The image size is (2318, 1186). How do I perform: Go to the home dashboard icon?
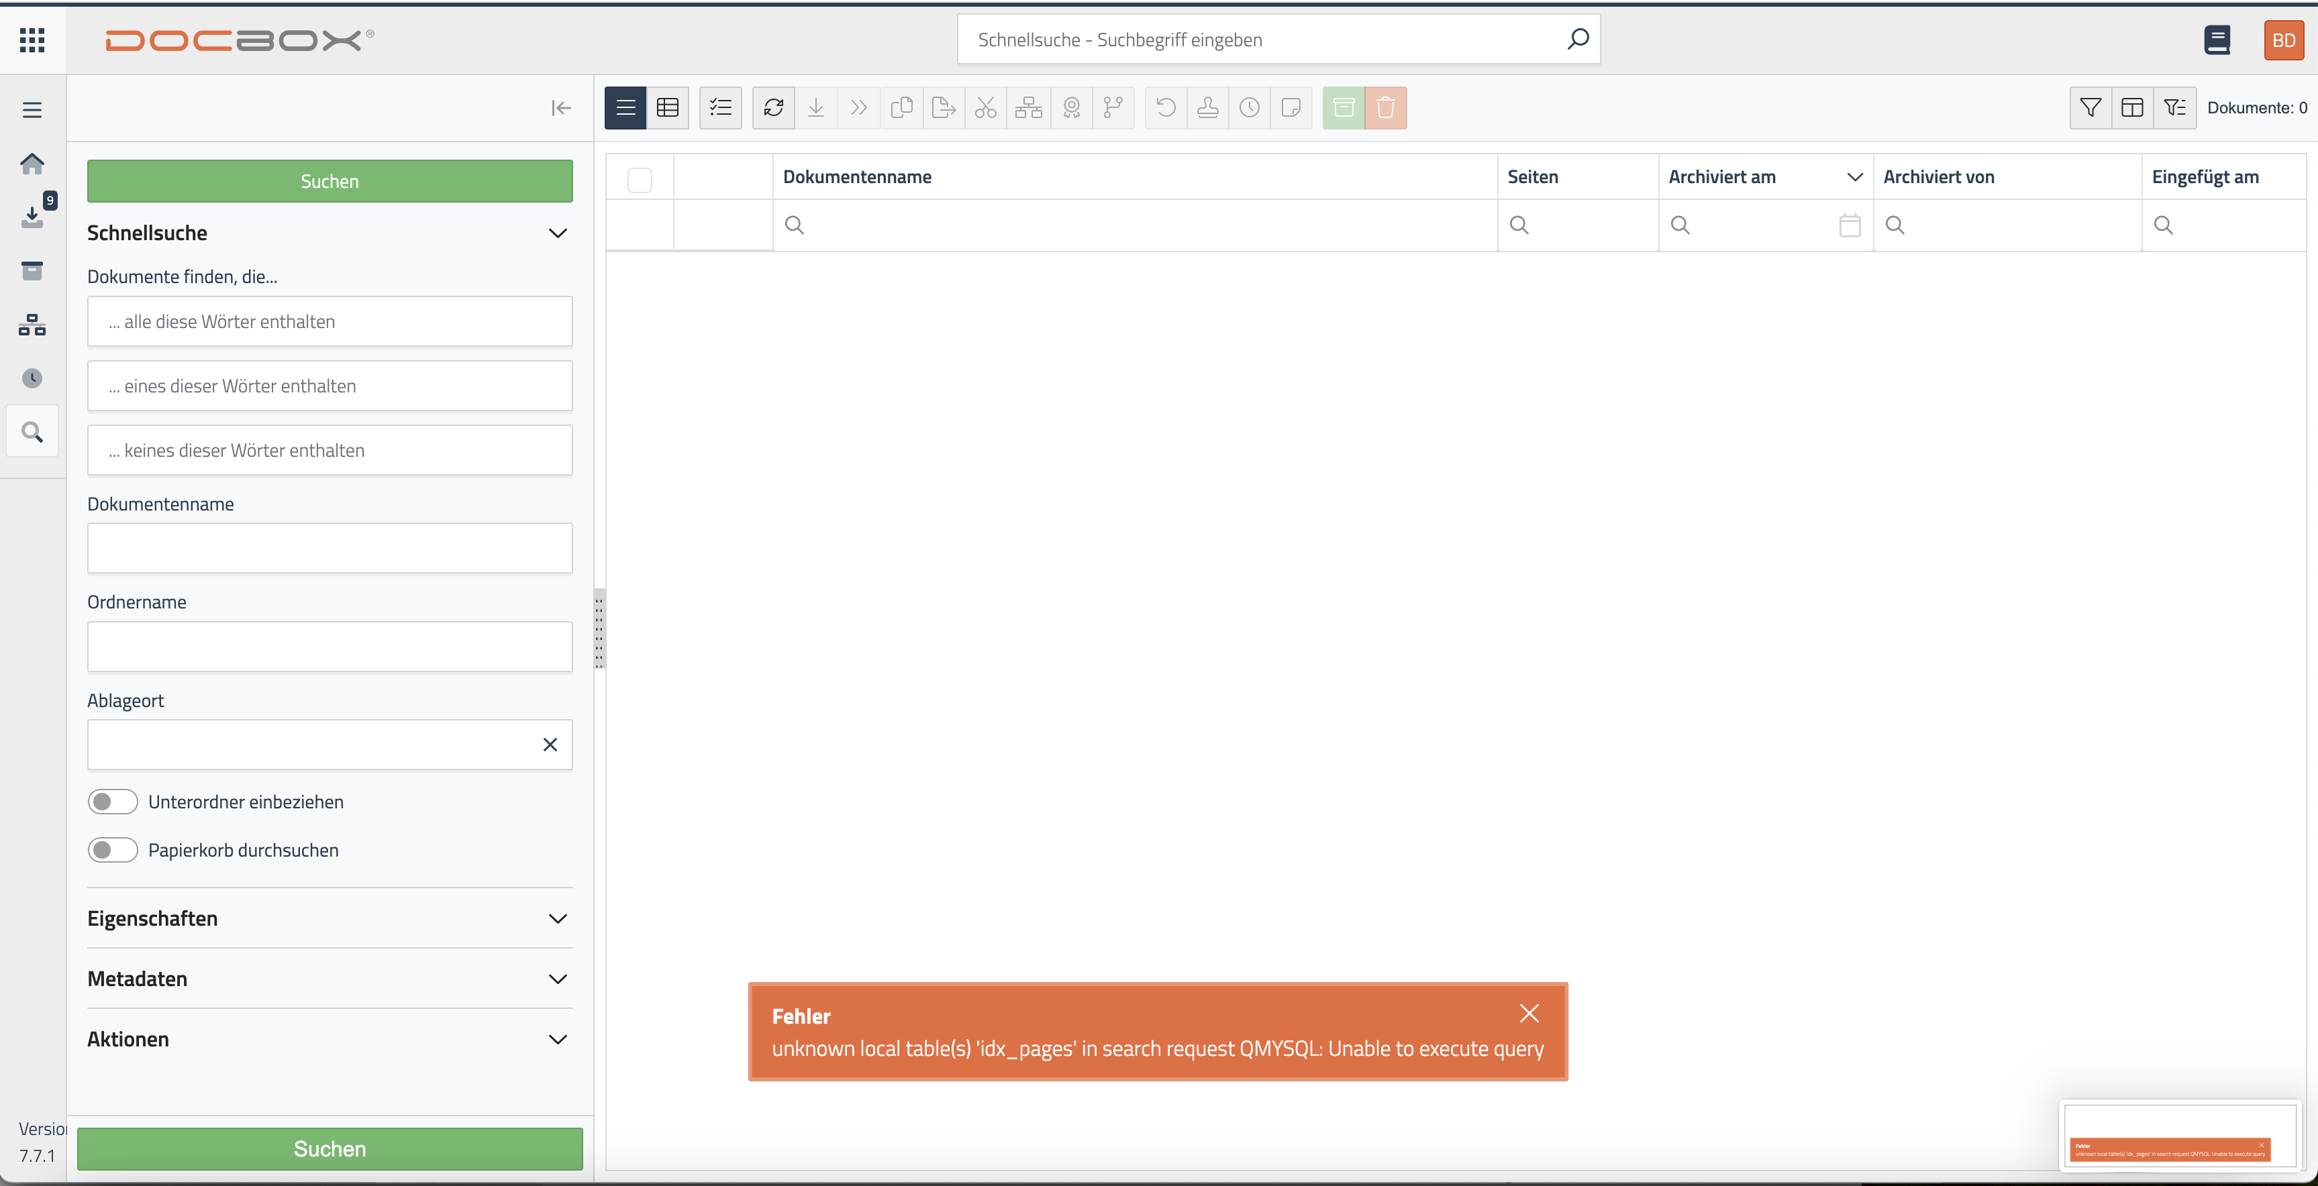[x=32, y=163]
